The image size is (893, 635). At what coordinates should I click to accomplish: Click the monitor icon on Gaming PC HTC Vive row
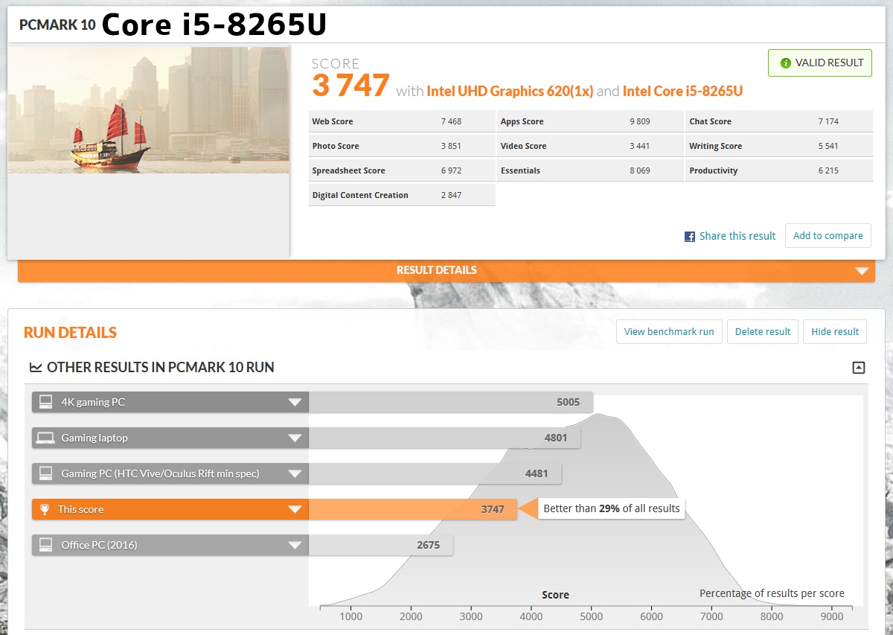pyautogui.click(x=46, y=473)
